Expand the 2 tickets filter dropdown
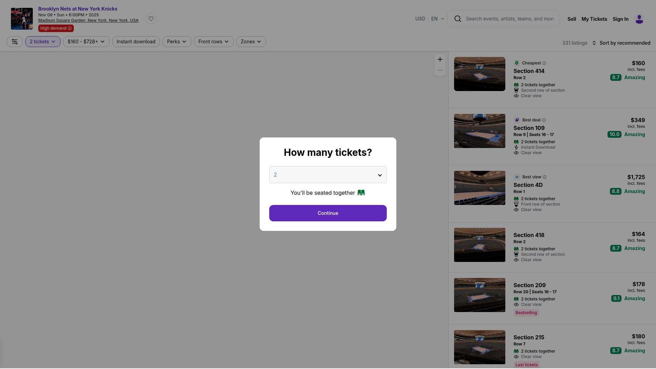The image size is (656, 369). 43,42
